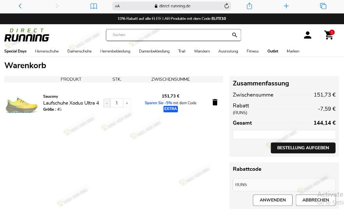Click the item price 151,73 € in the Zwischensumme column
Viewport: 344px width, 214px height.
point(171,96)
